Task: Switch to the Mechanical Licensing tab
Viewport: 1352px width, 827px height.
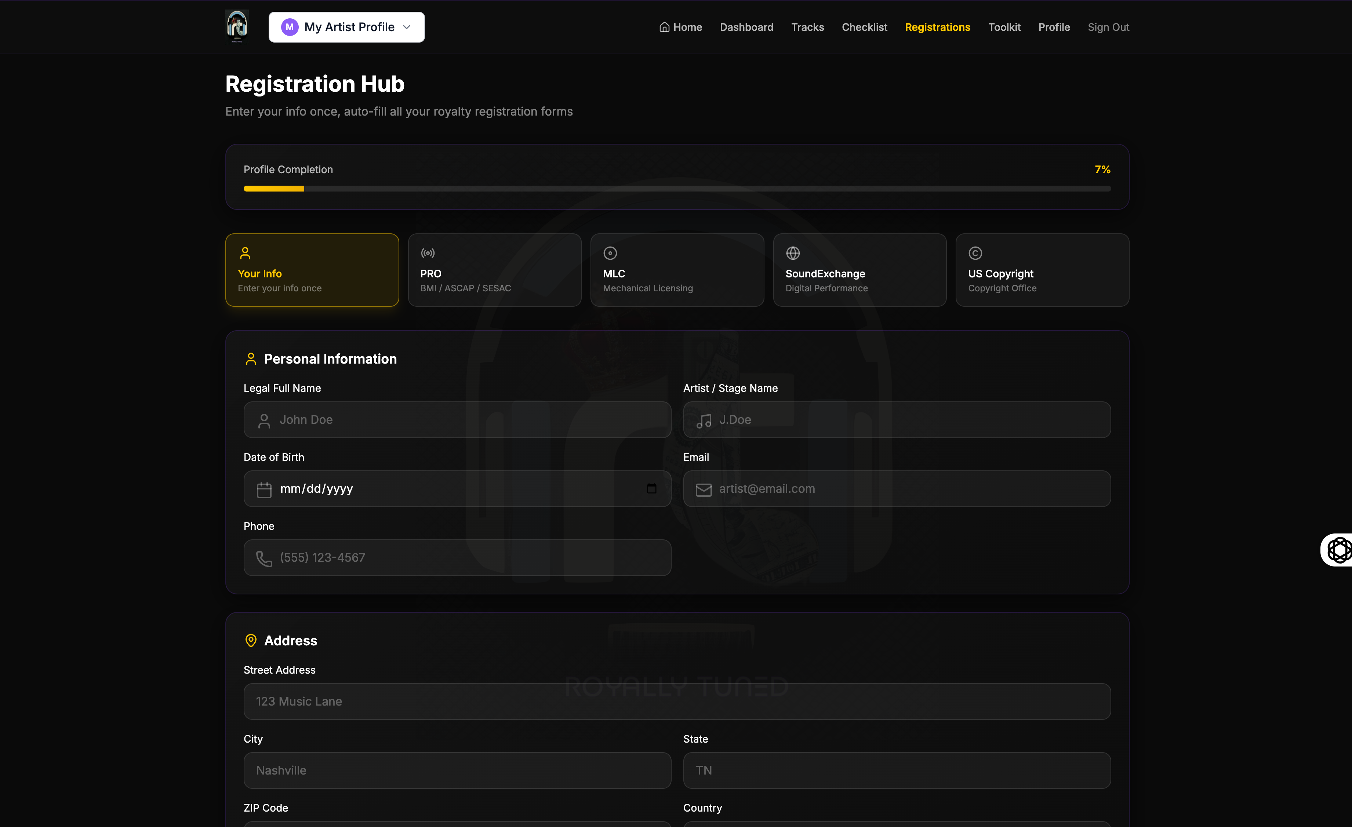Action: point(676,270)
